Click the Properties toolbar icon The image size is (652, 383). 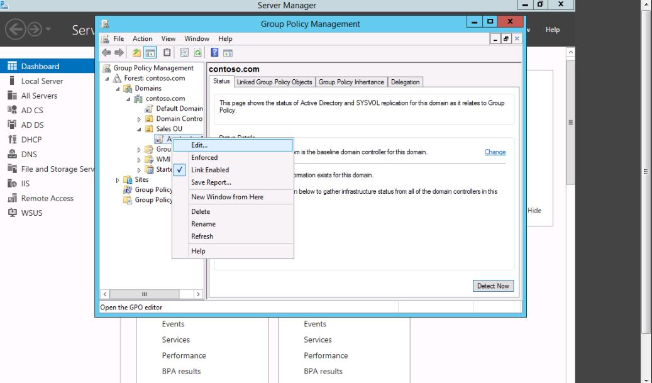pos(184,52)
